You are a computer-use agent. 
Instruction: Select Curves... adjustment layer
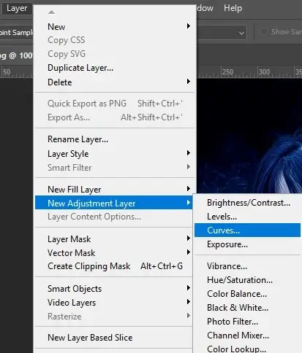pos(247,230)
